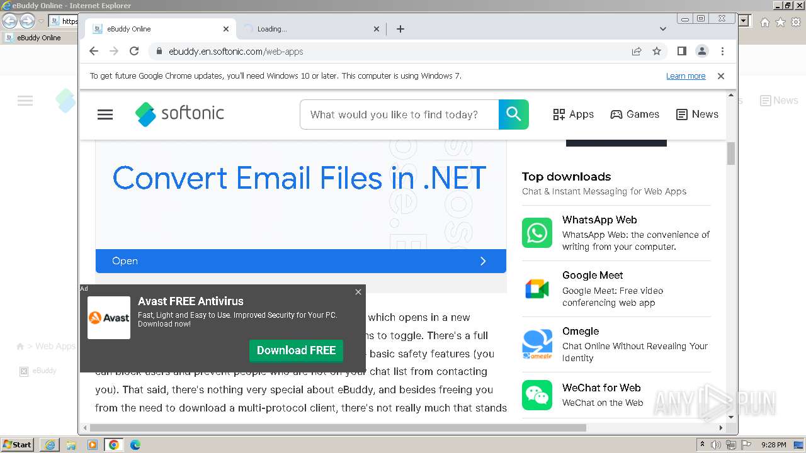
Task: Open Softonic hamburger menu
Action: pos(105,115)
